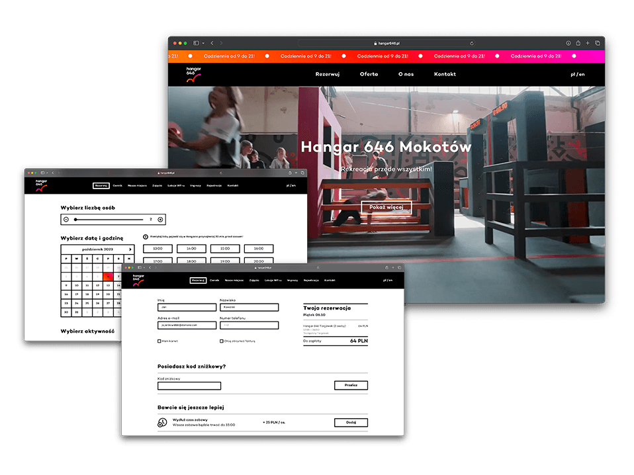Click the hangar 646 logo in the Mokotów window

pos(194,74)
